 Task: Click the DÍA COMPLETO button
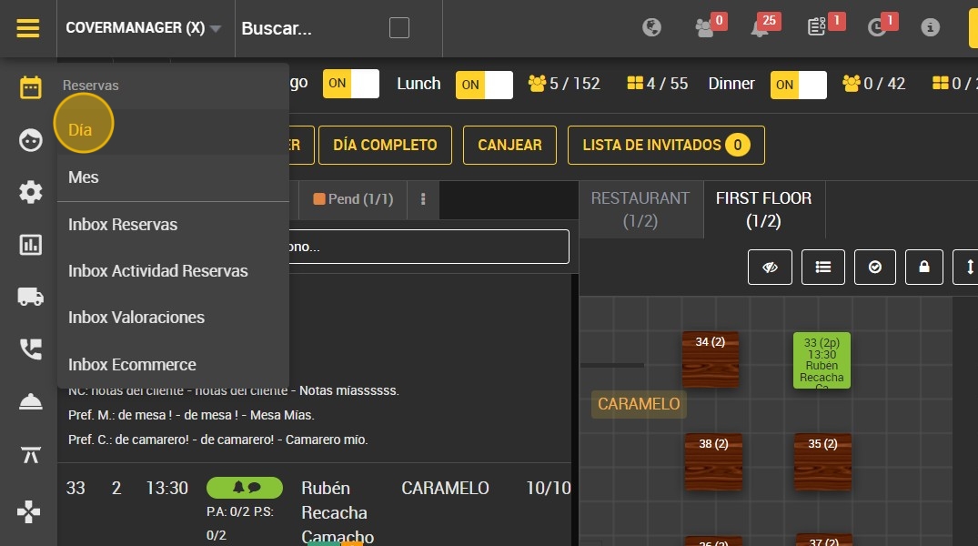click(385, 145)
